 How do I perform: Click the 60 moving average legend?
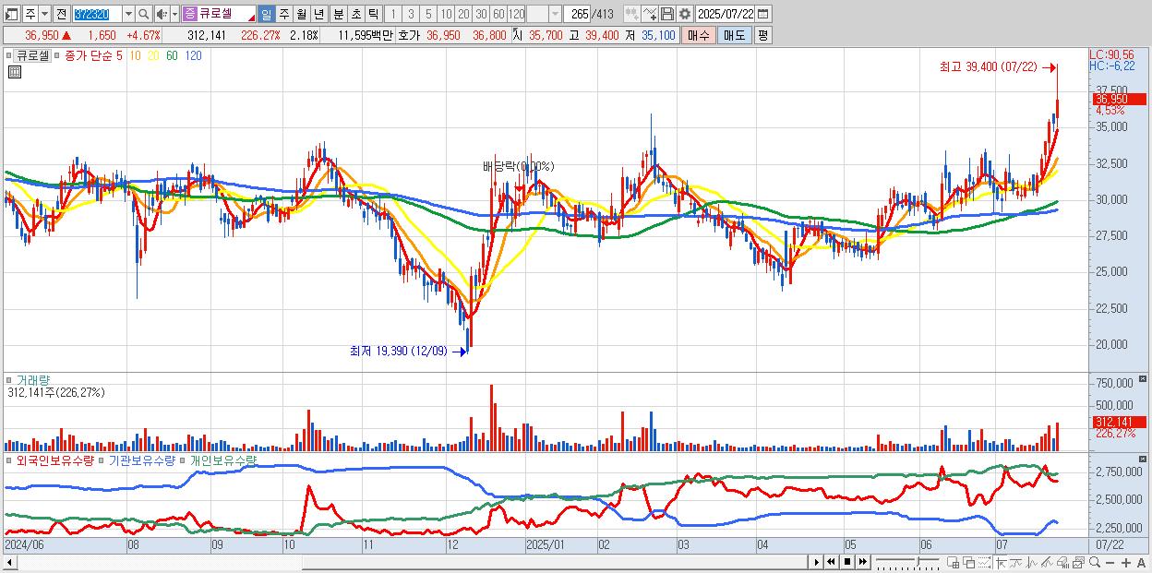click(x=172, y=55)
